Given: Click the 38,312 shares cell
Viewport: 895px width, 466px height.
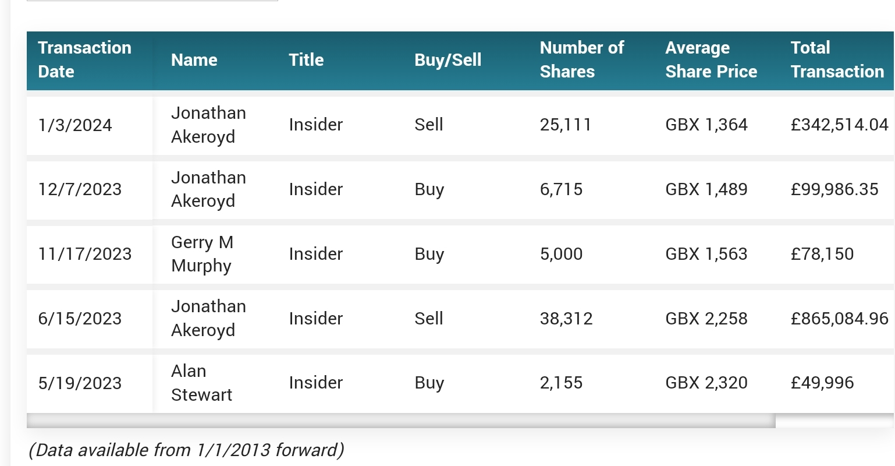Looking at the screenshot, I should (566, 319).
